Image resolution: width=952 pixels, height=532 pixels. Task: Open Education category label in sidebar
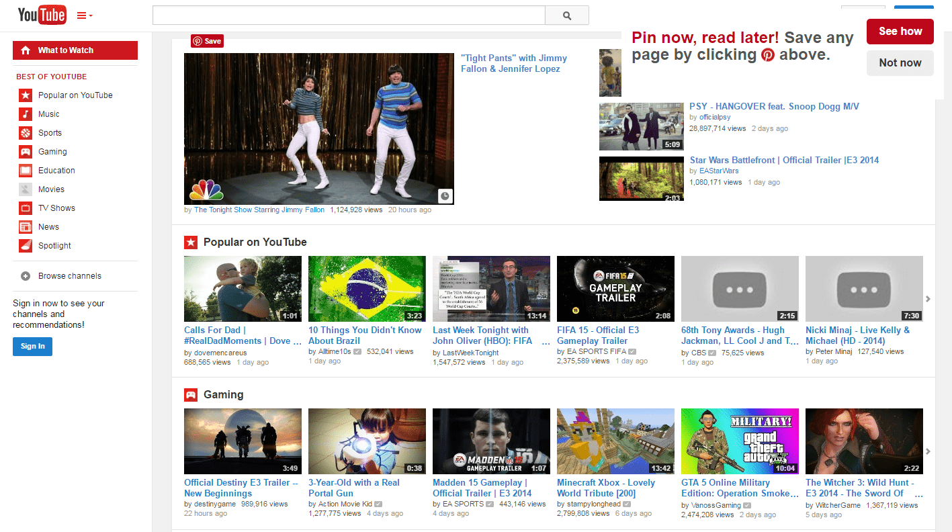[56, 171]
